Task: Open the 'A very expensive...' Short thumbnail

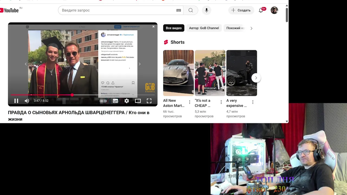Action: 242,73
